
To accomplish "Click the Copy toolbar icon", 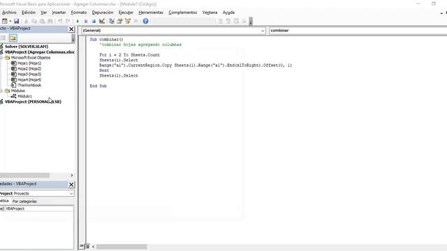I will pos(34,21).
